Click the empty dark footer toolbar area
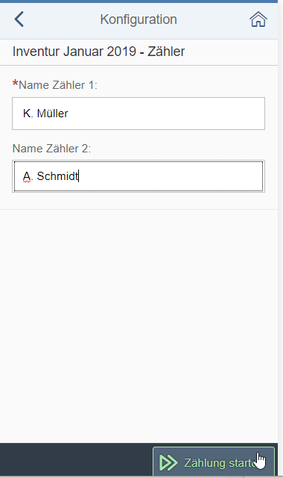The image size is (283, 478). tap(76, 460)
